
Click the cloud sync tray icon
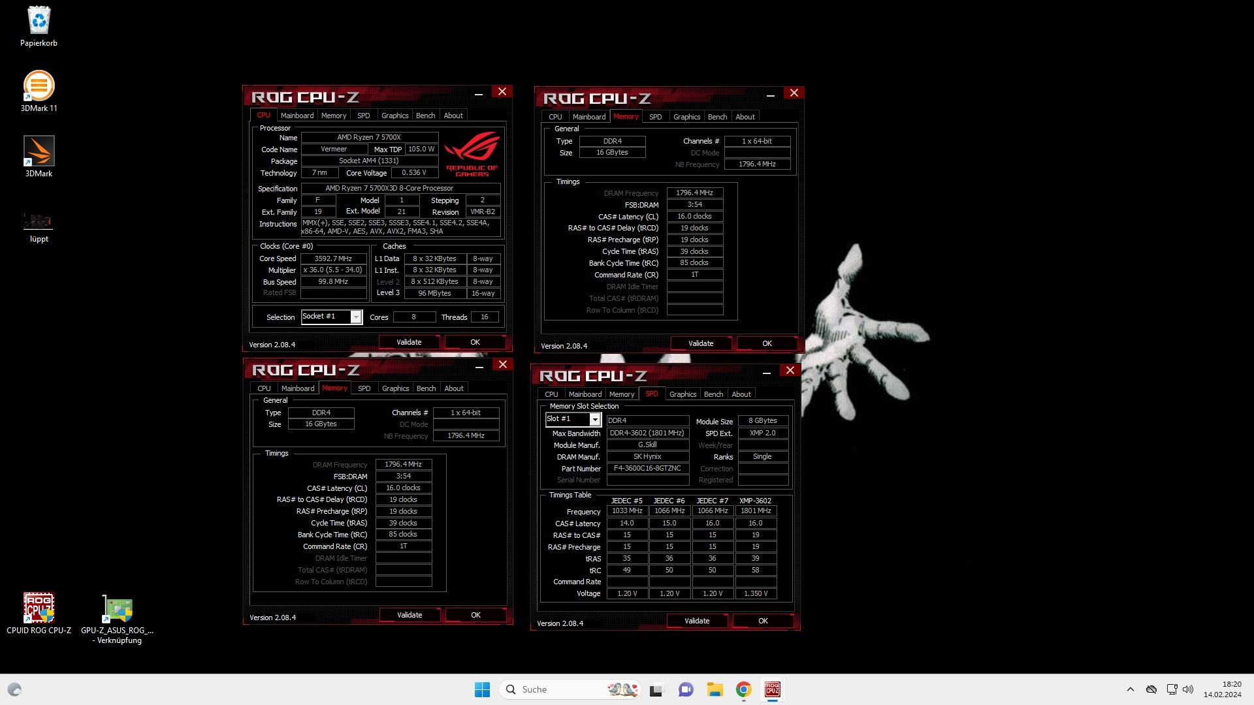(x=1151, y=689)
